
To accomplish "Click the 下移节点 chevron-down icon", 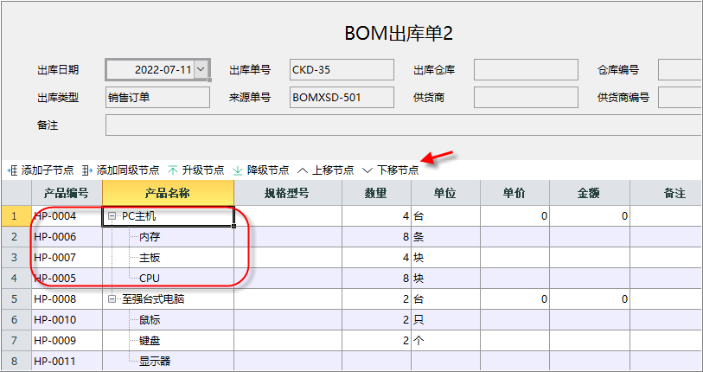I will coord(367,170).
